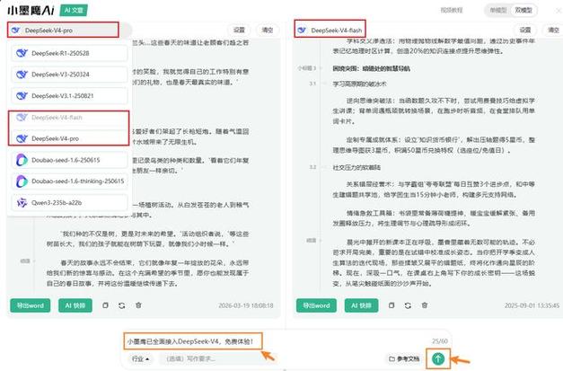Click 导出word in the left panel
This screenshot has height=371, width=563.
[31, 305]
